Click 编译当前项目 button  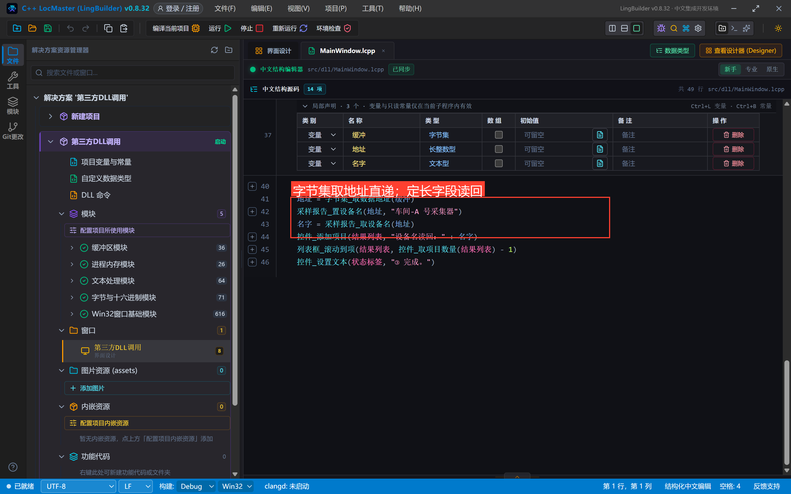pos(176,29)
